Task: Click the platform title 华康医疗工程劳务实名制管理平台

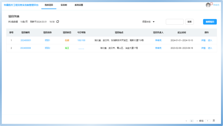Action: [21, 5]
